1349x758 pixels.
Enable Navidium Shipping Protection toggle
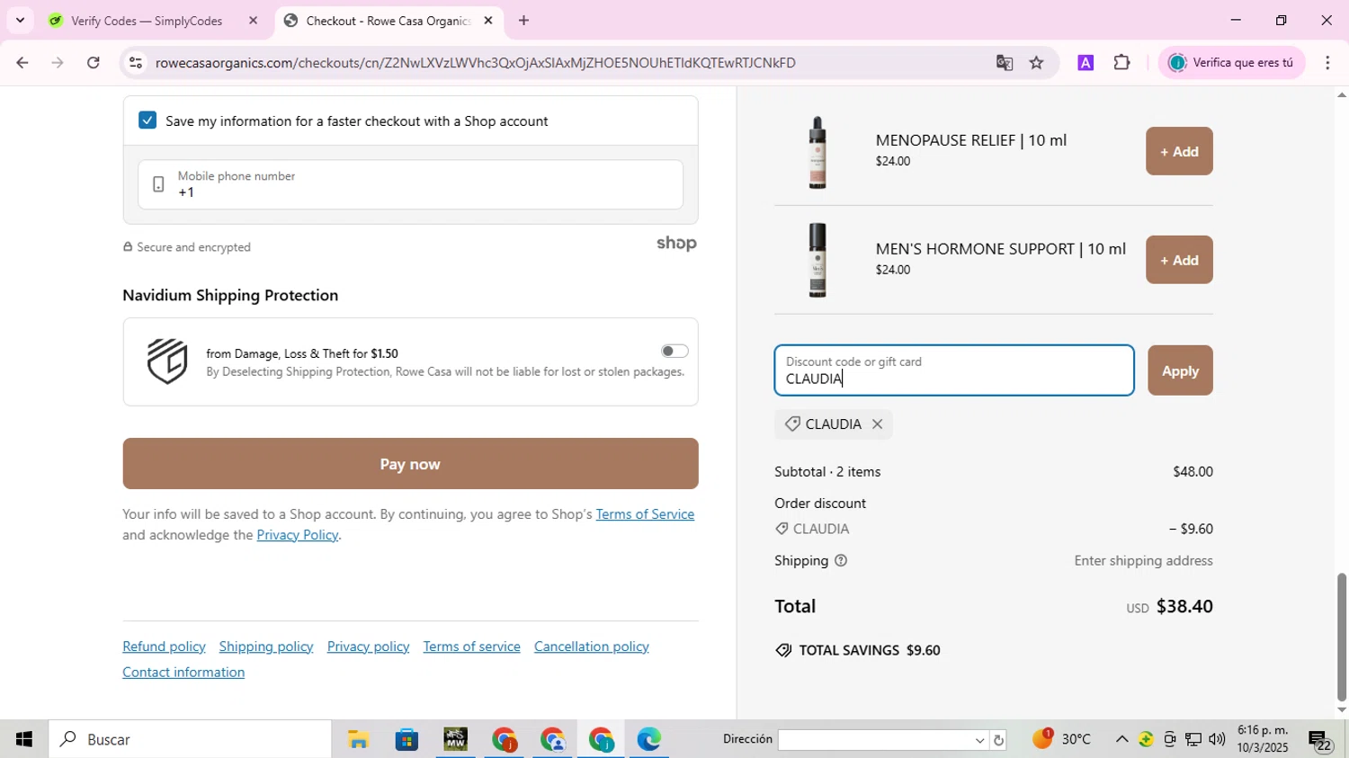pos(674,351)
